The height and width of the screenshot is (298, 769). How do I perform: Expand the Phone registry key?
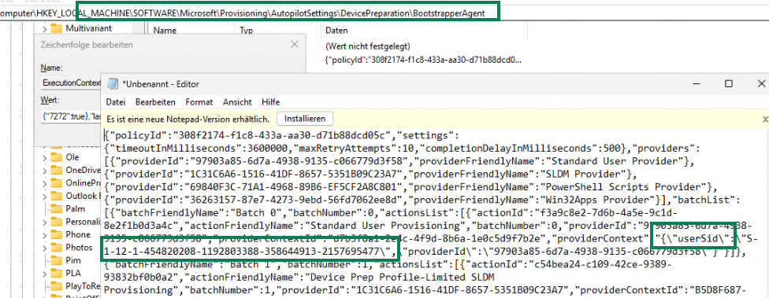[x=45, y=234]
